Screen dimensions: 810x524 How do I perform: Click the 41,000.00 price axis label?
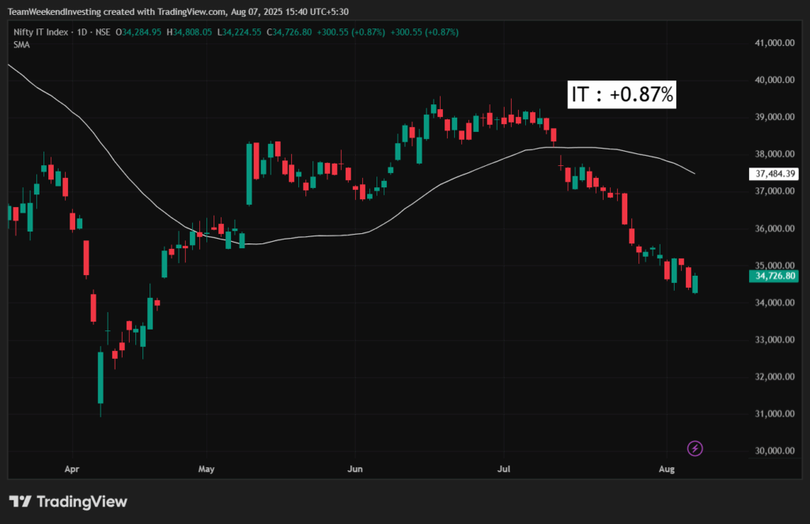[x=774, y=43]
